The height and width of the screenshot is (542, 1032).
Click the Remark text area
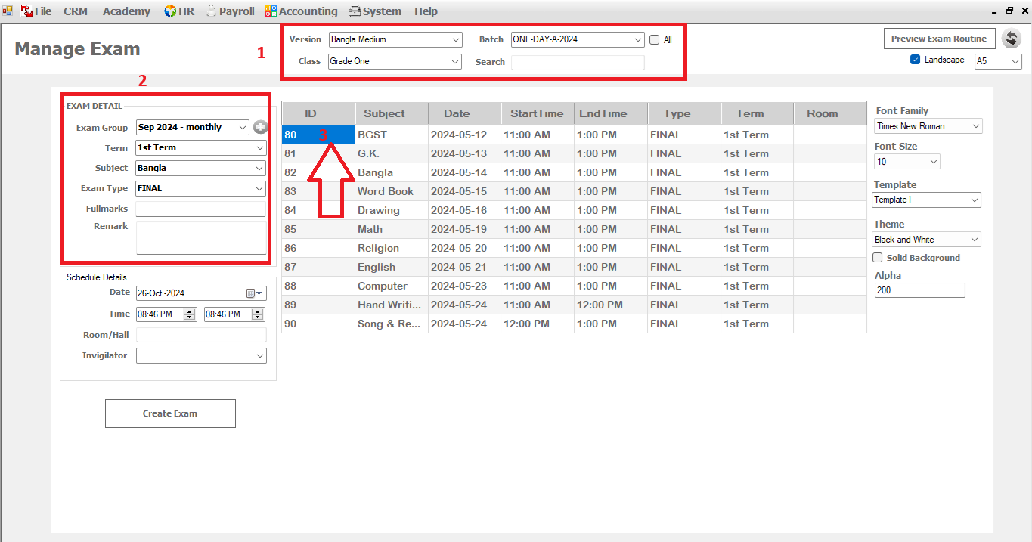pyautogui.click(x=201, y=237)
